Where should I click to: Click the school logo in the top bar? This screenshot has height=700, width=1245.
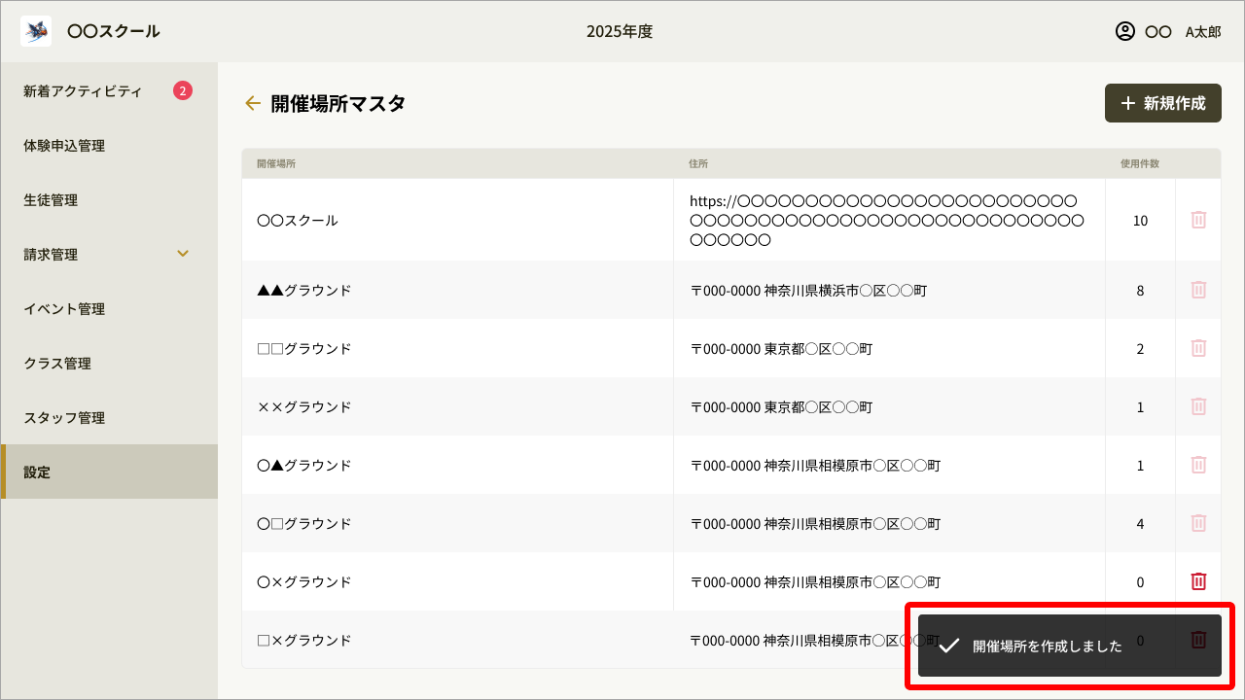tap(35, 30)
